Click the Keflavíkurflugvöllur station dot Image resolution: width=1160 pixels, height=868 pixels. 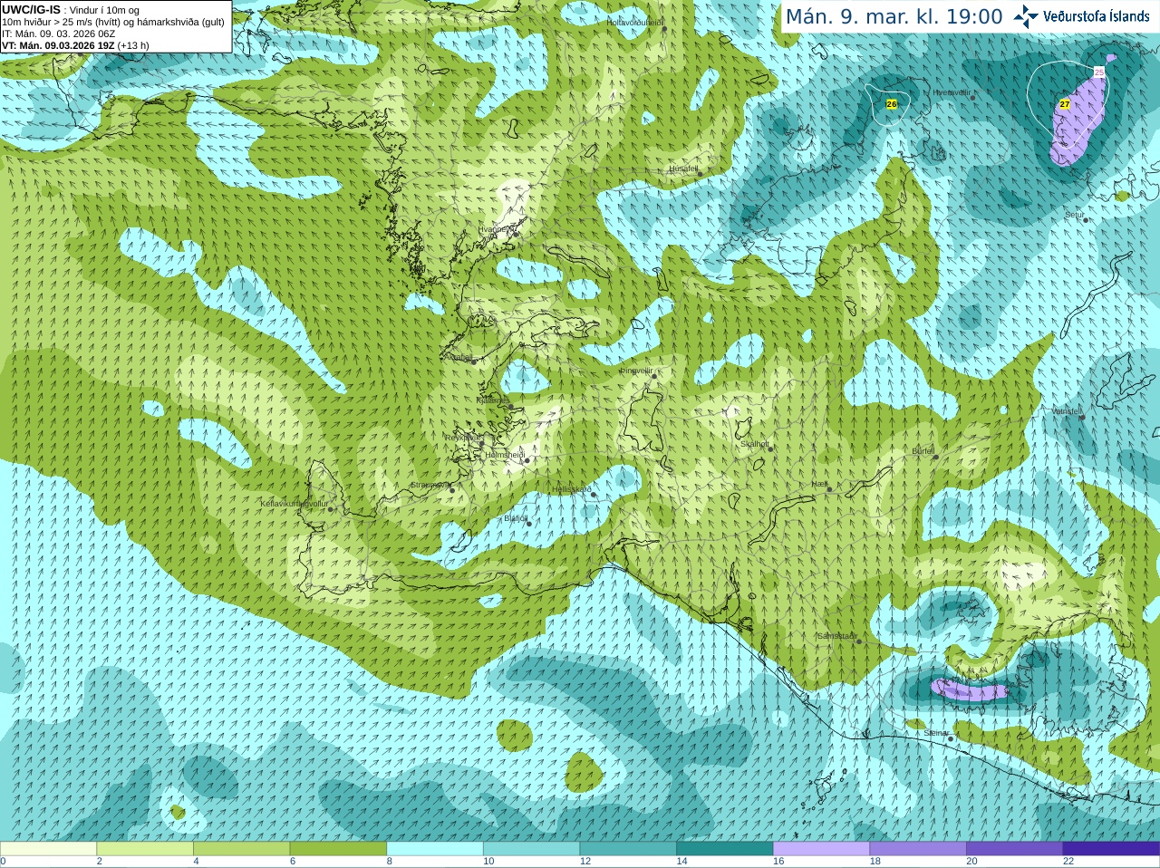point(331,509)
